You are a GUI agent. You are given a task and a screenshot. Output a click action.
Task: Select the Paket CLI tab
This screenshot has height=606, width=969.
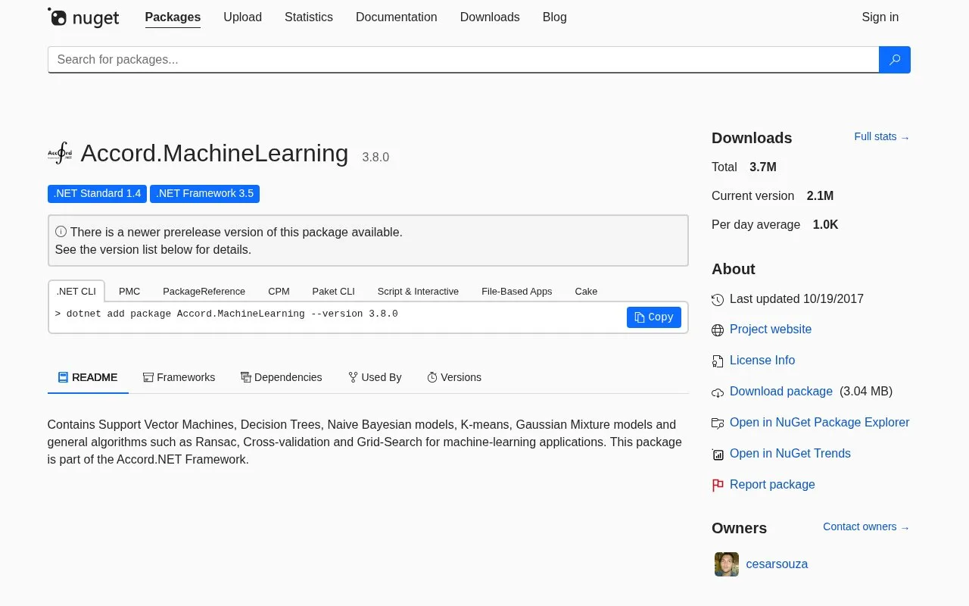[x=333, y=291]
